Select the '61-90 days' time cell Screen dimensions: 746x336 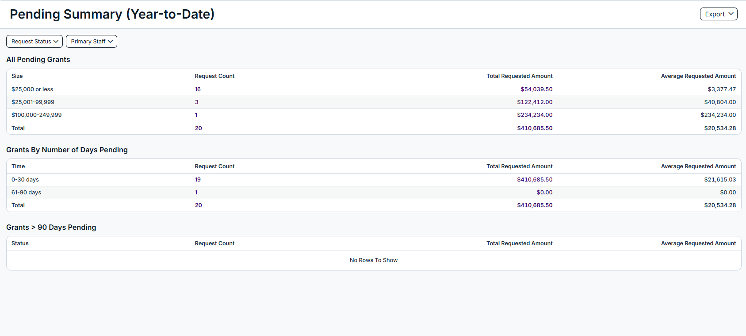tap(27, 193)
